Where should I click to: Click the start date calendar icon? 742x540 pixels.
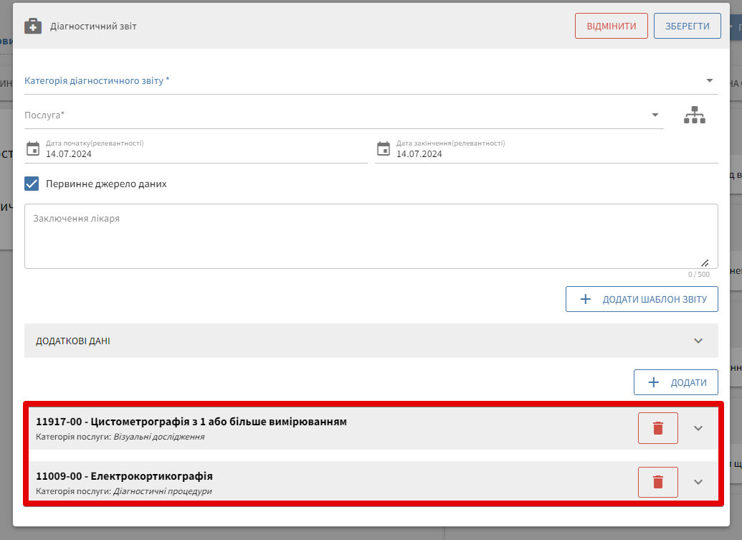33,148
